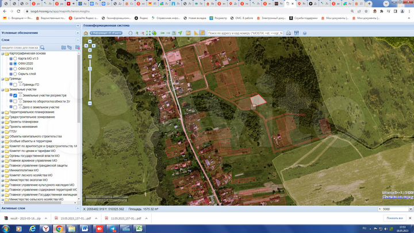Click the layer search magnifier icon
This screenshot has width=414, height=233.
pos(42,47)
